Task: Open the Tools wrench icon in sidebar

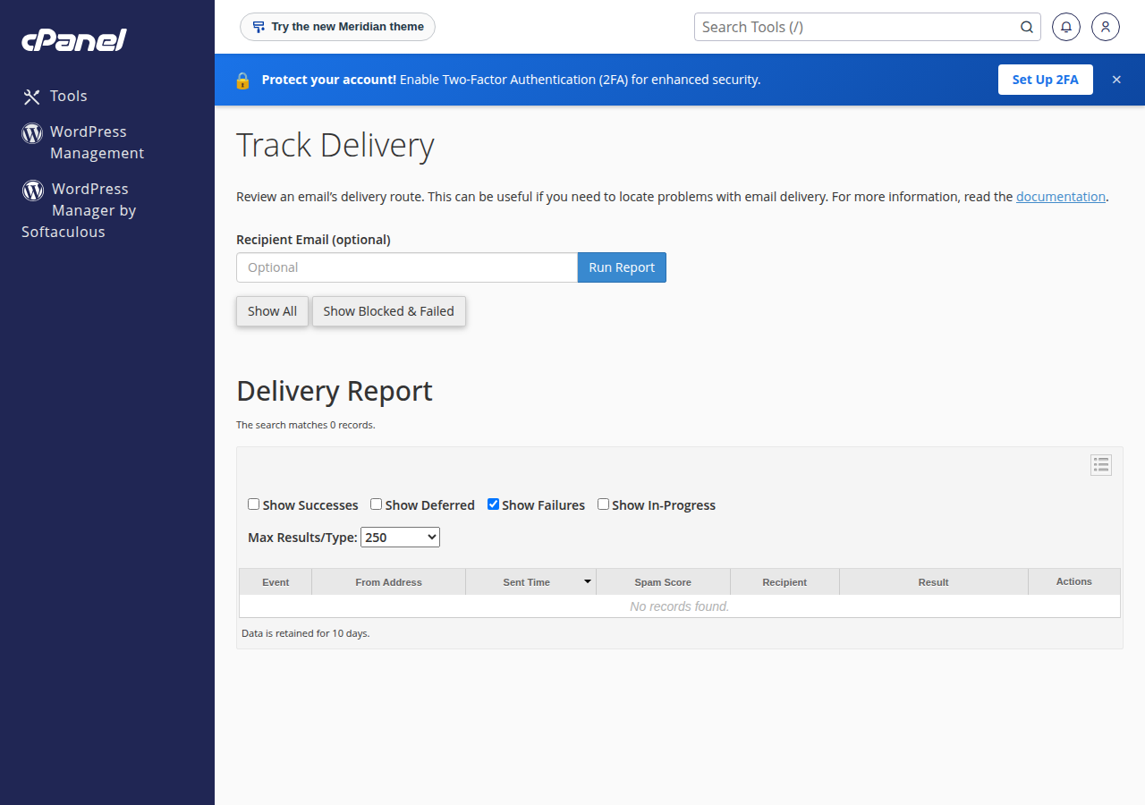Action: click(32, 97)
